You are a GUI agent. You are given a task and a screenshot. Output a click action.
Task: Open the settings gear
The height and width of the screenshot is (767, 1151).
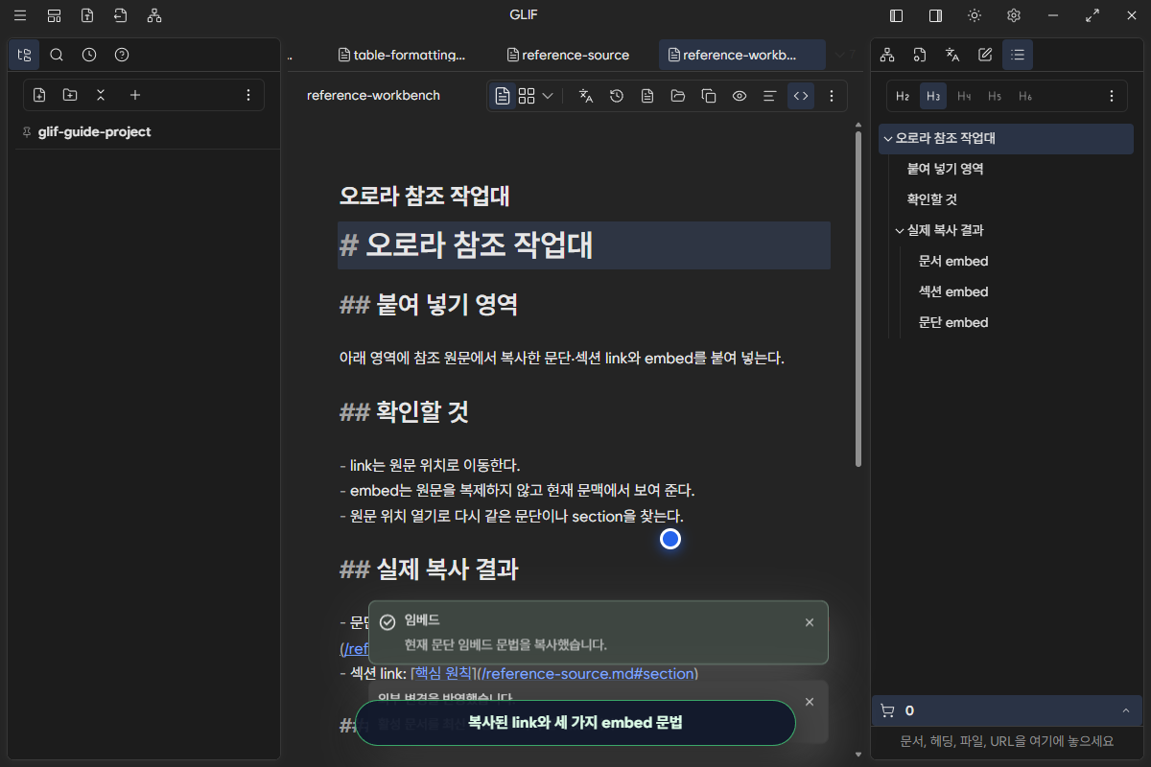coord(1014,15)
